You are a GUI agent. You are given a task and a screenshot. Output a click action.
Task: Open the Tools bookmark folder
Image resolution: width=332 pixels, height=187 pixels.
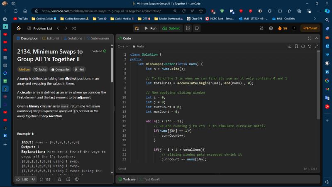pos(100,19)
